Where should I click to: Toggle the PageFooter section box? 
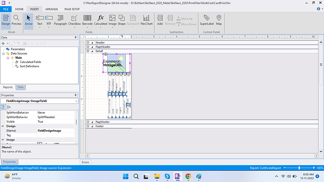(88, 122)
